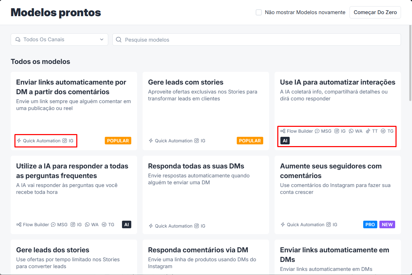Click the magnifier icon in search field

click(119, 40)
